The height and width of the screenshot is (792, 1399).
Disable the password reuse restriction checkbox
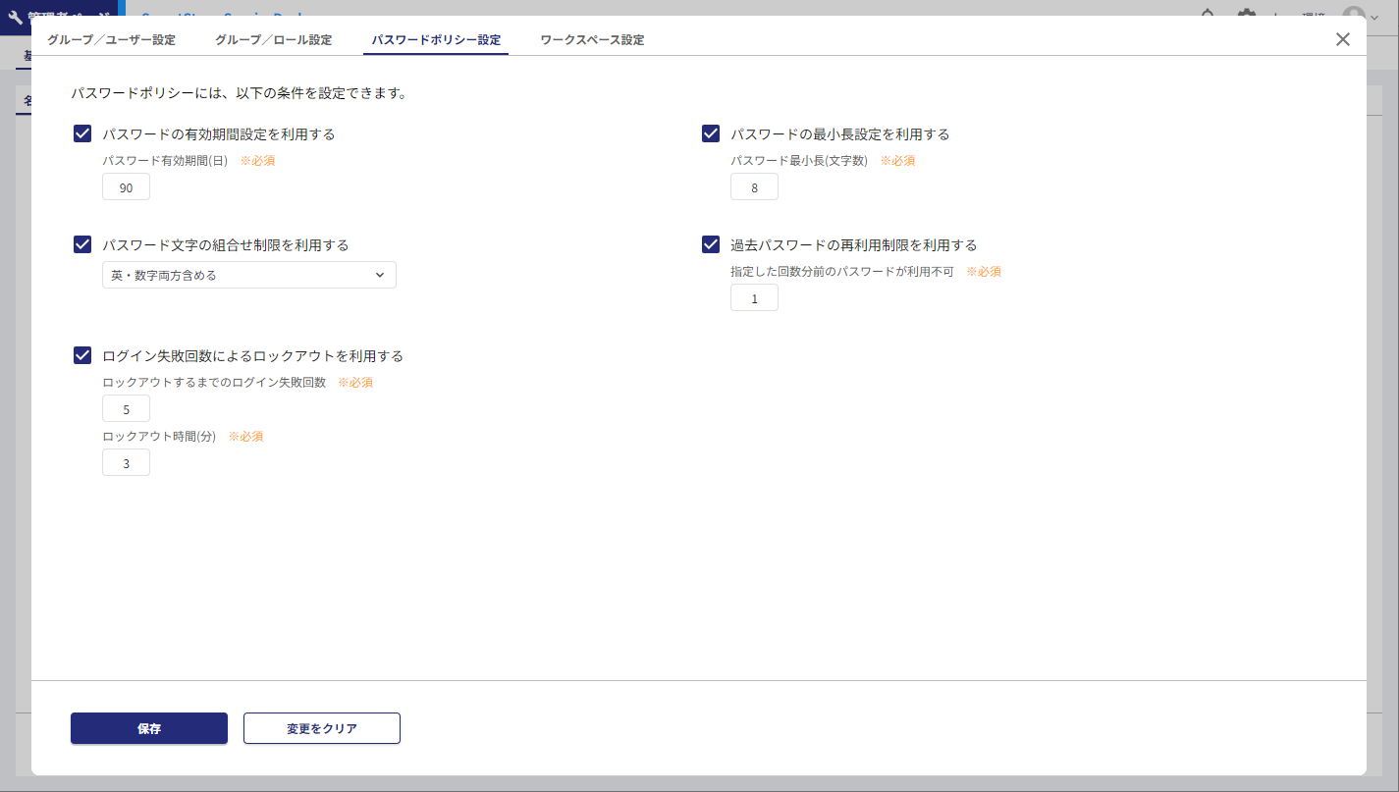click(x=711, y=244)
